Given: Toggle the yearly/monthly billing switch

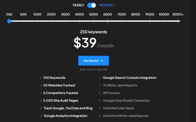Looking at the screenshot, I should tap(92, 5).
